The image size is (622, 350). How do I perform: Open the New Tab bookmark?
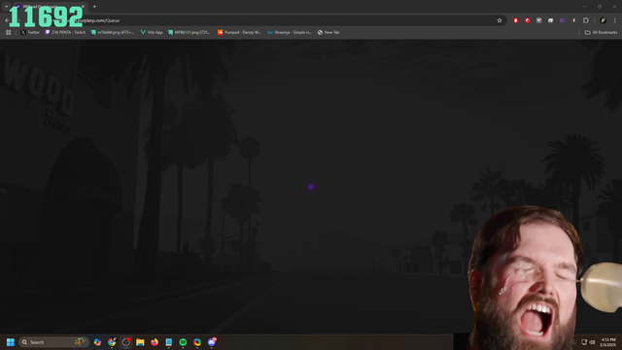(x=328, y=32)
